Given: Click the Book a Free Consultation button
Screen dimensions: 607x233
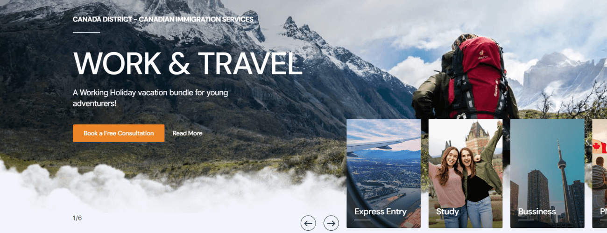Looking at the screenshot, I should [x=119, y=133].
